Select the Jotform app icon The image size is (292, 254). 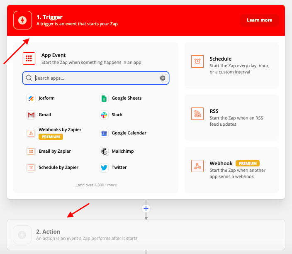[31, 98]
